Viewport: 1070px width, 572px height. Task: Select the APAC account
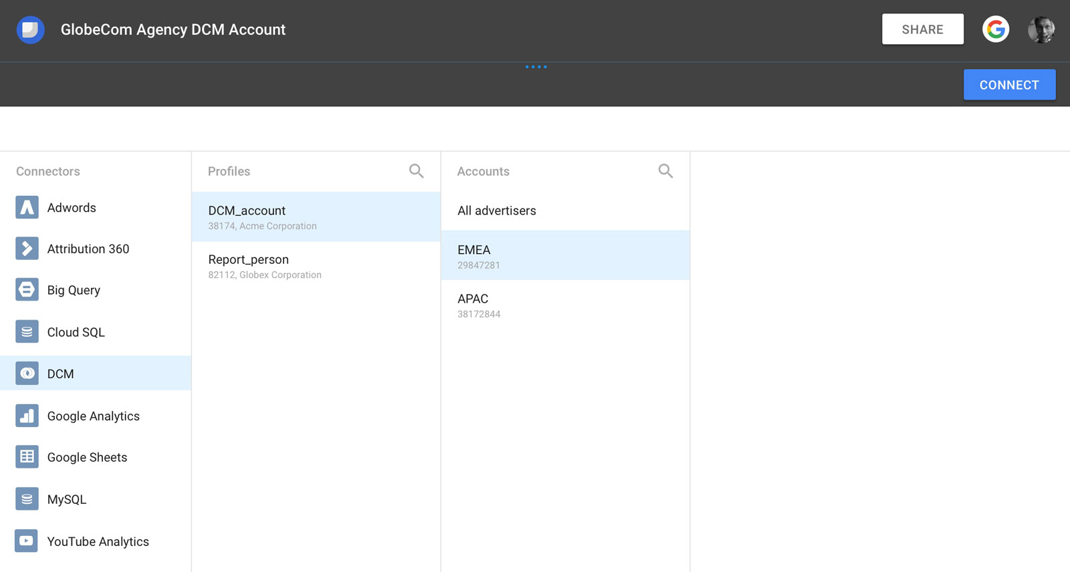pyautogui.click(x=566, y=305)
